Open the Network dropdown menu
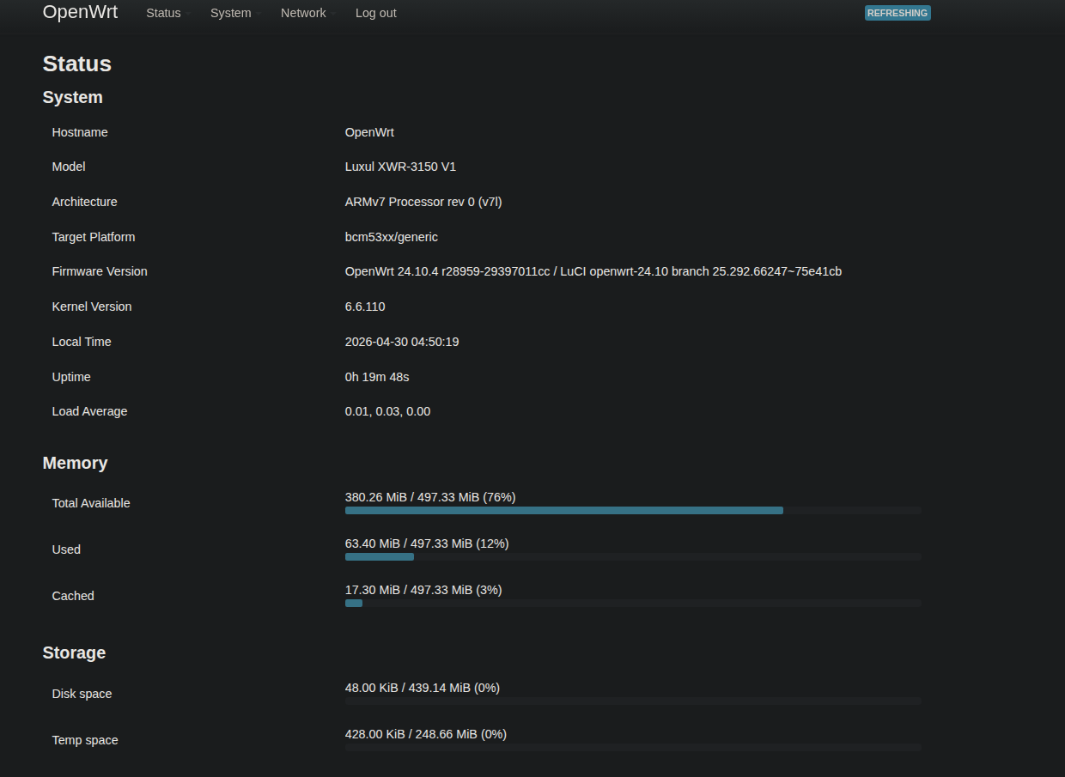This screenshot has width=1065, height=777. click(x=307, y=13)
